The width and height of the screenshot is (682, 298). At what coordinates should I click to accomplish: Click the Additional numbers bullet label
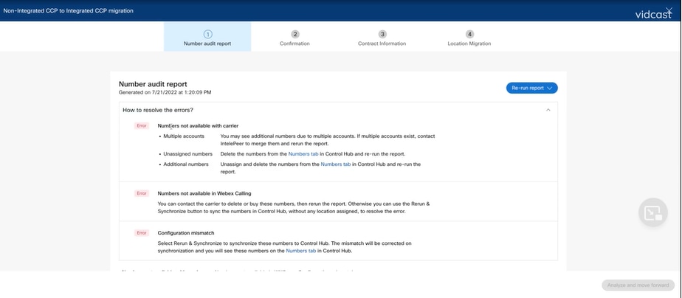click(186, 164)
